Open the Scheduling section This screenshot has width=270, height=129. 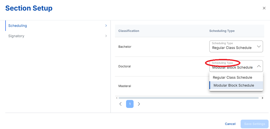pyautogui.click(x=18, y=26)
